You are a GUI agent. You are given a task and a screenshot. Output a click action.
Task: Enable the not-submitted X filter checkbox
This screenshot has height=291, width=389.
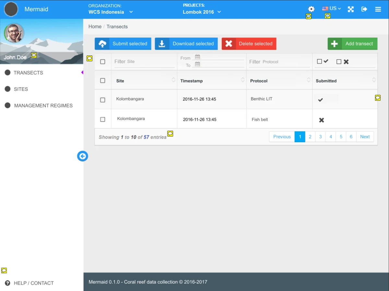tap(339, 62)
